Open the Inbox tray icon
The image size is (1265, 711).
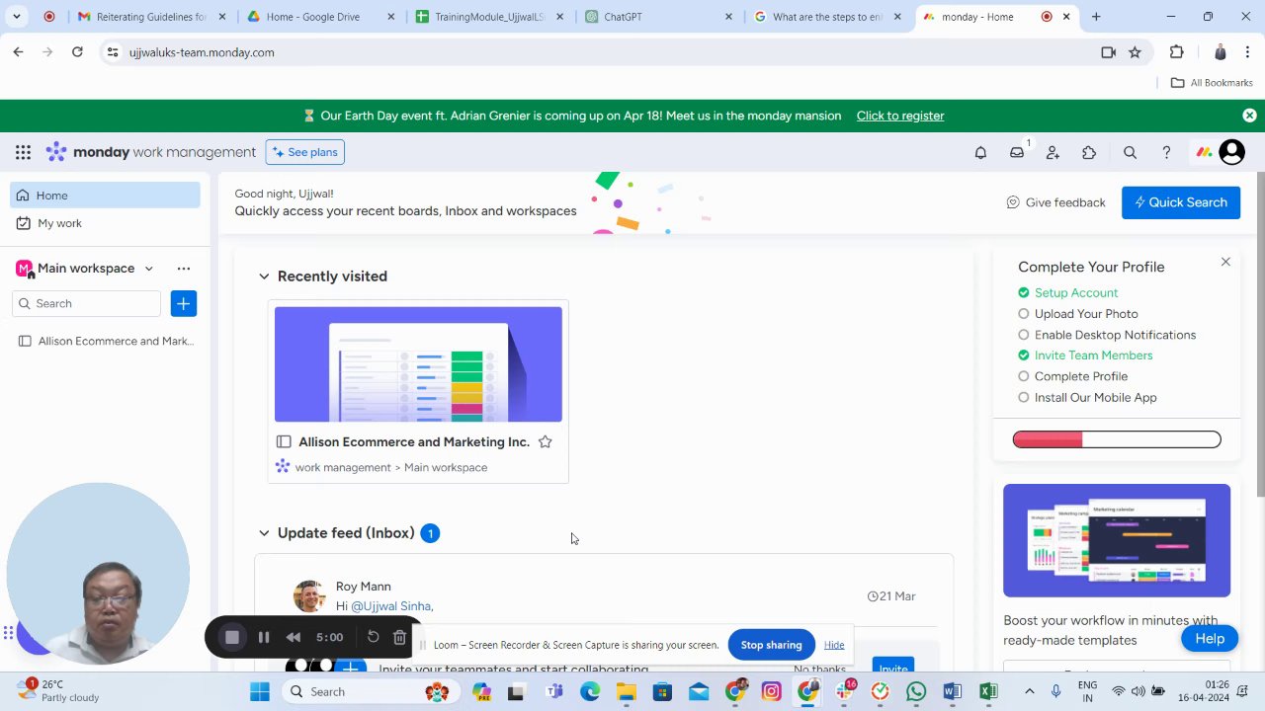coord(1016,152)
